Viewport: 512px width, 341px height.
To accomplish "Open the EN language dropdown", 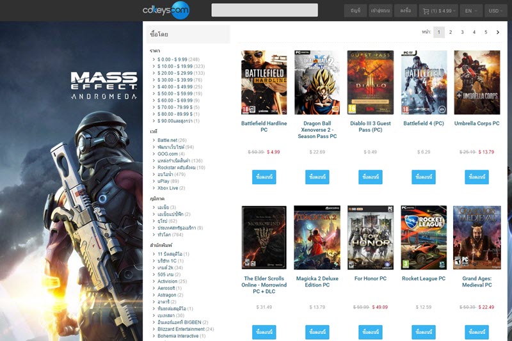I will point(472,11).
